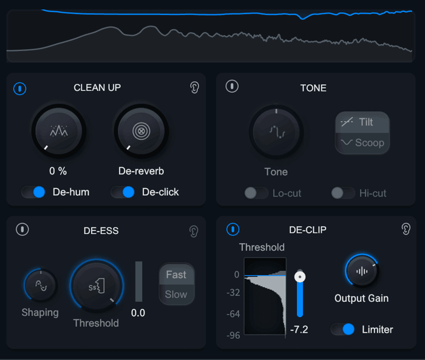Viewport: 425px width, 360px height.
Task: Choose the Slow de-ess speed
Action: coord(177,295)
